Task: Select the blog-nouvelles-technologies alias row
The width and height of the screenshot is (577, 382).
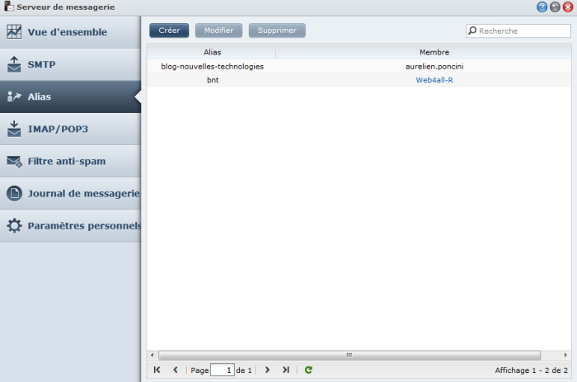Action: point(359,66)
